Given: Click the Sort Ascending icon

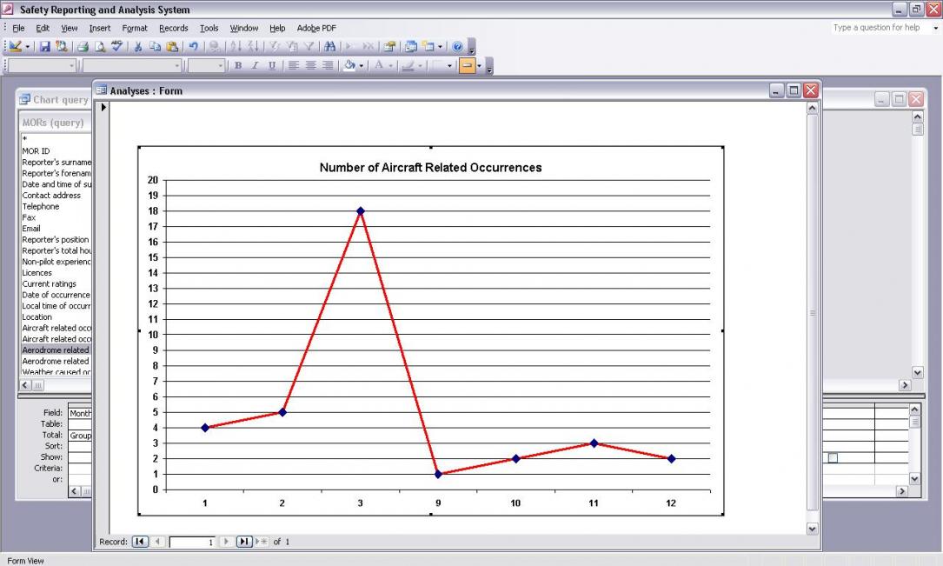Looking at the screenshot, I should click(236, 46).
